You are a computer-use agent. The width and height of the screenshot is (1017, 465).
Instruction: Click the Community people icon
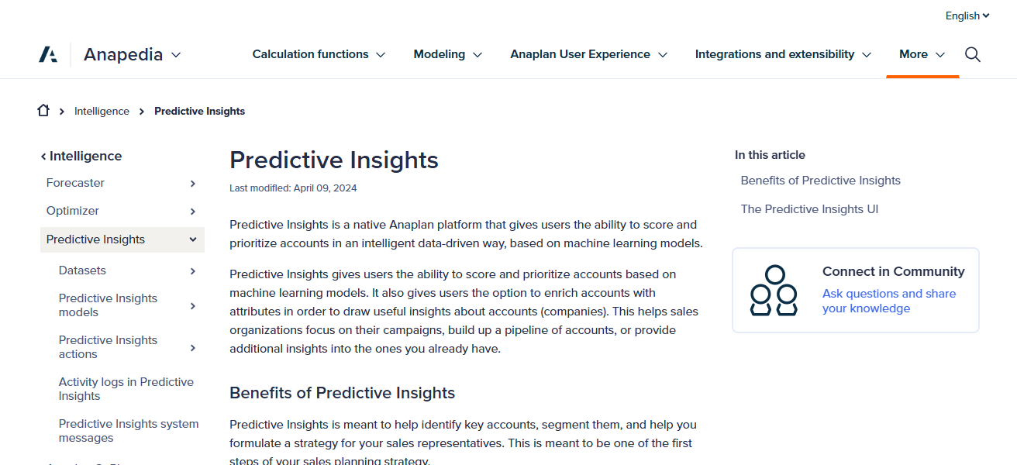(774, 291)
